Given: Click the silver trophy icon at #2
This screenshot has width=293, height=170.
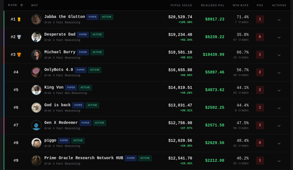Looking at the screenshot, I should [x=19, y=37].
